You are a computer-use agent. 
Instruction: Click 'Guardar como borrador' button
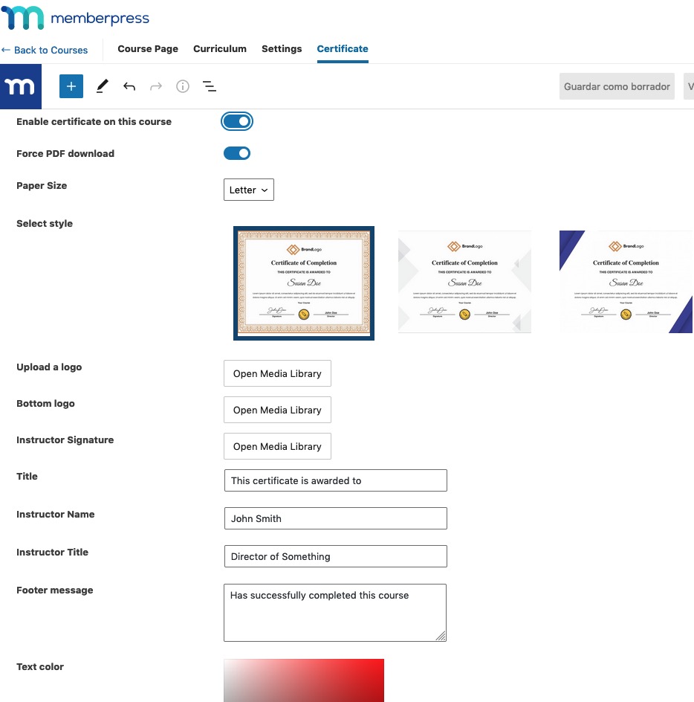pos(617,86)
